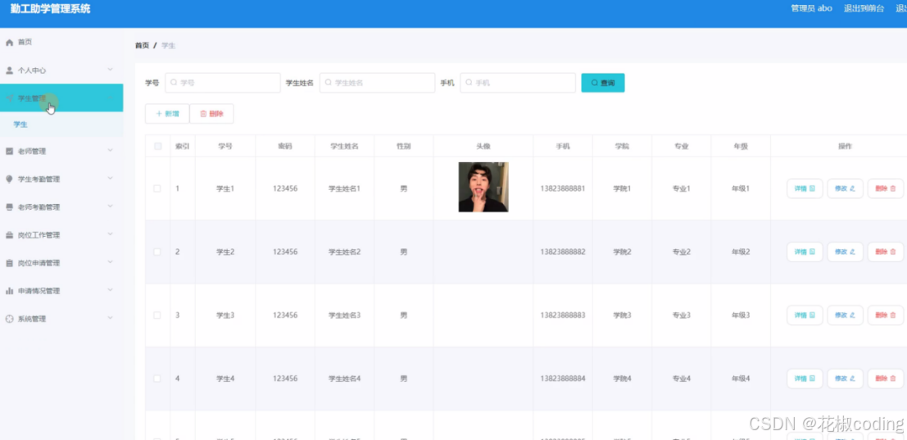This screenshot has height=440, width=907.
Task: Open the 岗位工作管理 menu entry
Action: click(x=61, y=235)
